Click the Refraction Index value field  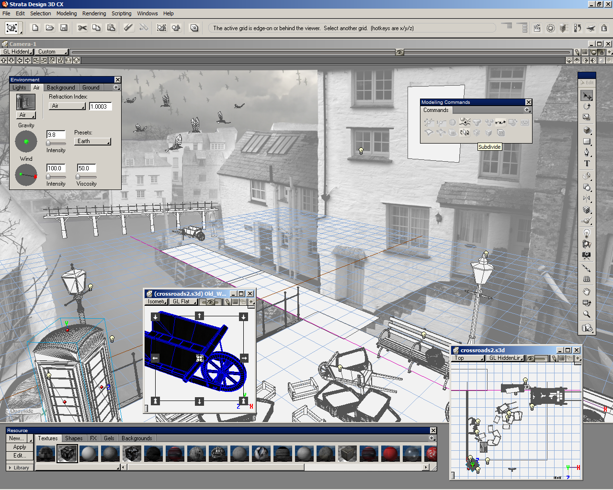(x=100, y=107)
